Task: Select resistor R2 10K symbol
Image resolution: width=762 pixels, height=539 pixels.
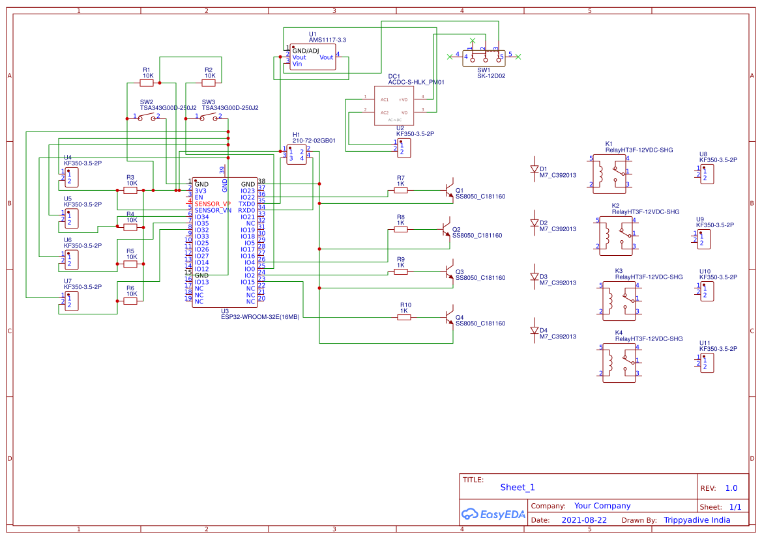Action: tap(209, 83)
